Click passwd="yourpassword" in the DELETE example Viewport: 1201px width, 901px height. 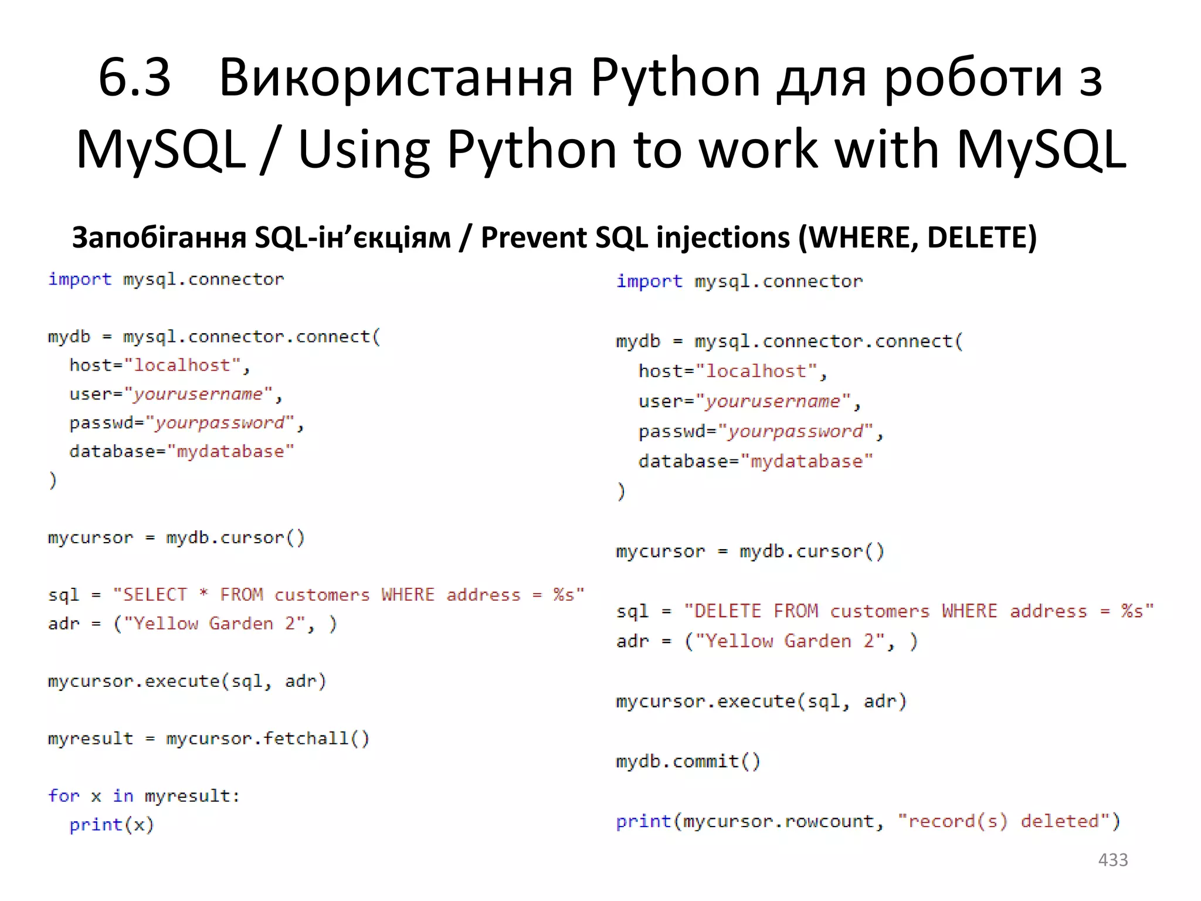pos(761,432)
